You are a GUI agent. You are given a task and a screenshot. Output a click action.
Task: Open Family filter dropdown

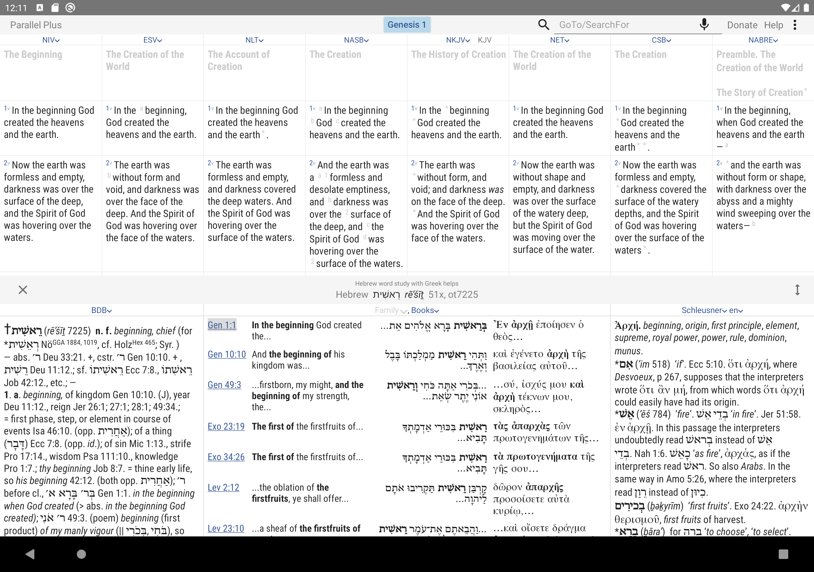(x=390, y=310)
